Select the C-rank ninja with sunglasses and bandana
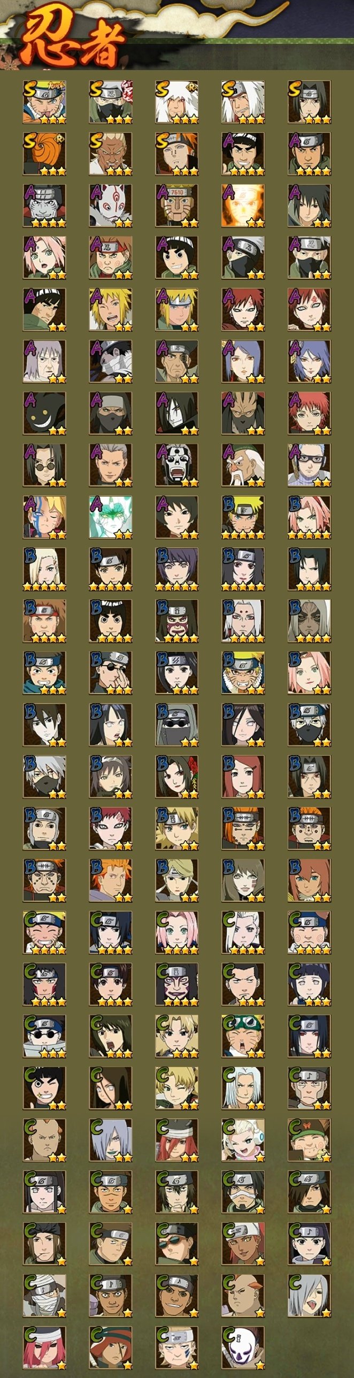 pos(177,1244)
